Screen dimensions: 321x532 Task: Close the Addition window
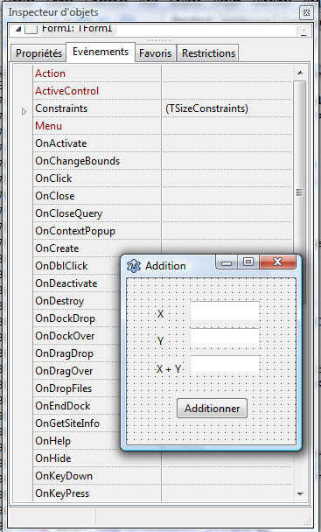pos(277,262)
